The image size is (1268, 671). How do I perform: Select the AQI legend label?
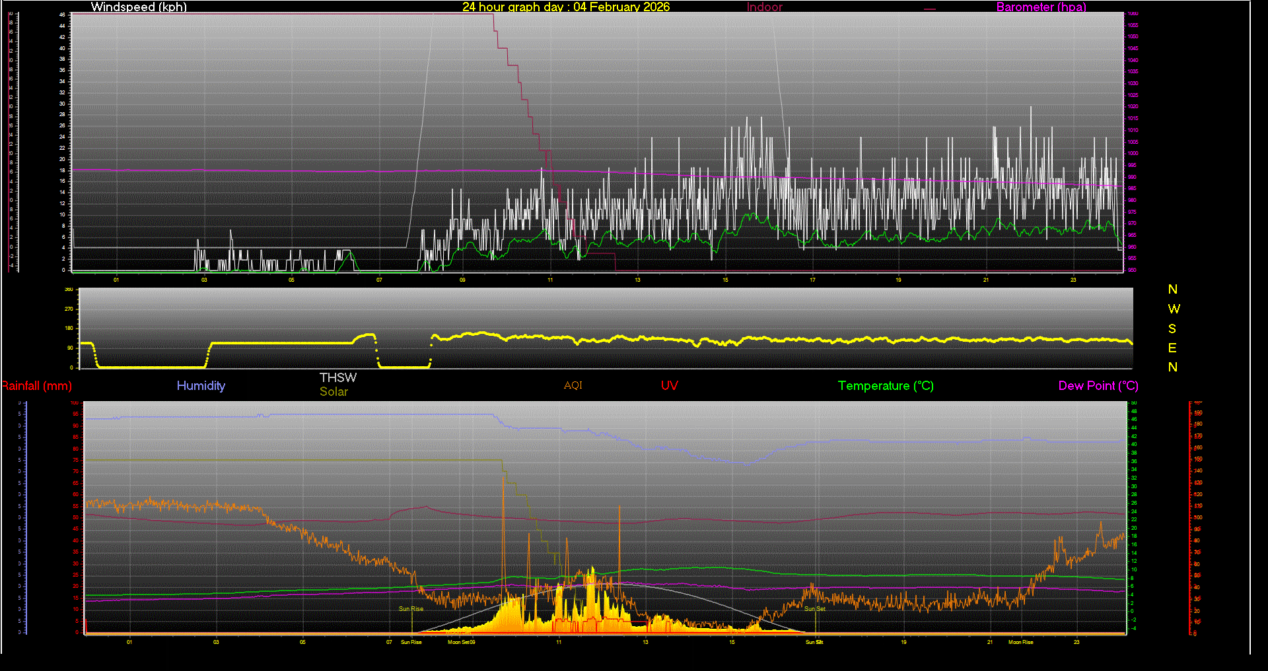pyautogui.click(x=573, y=385)
